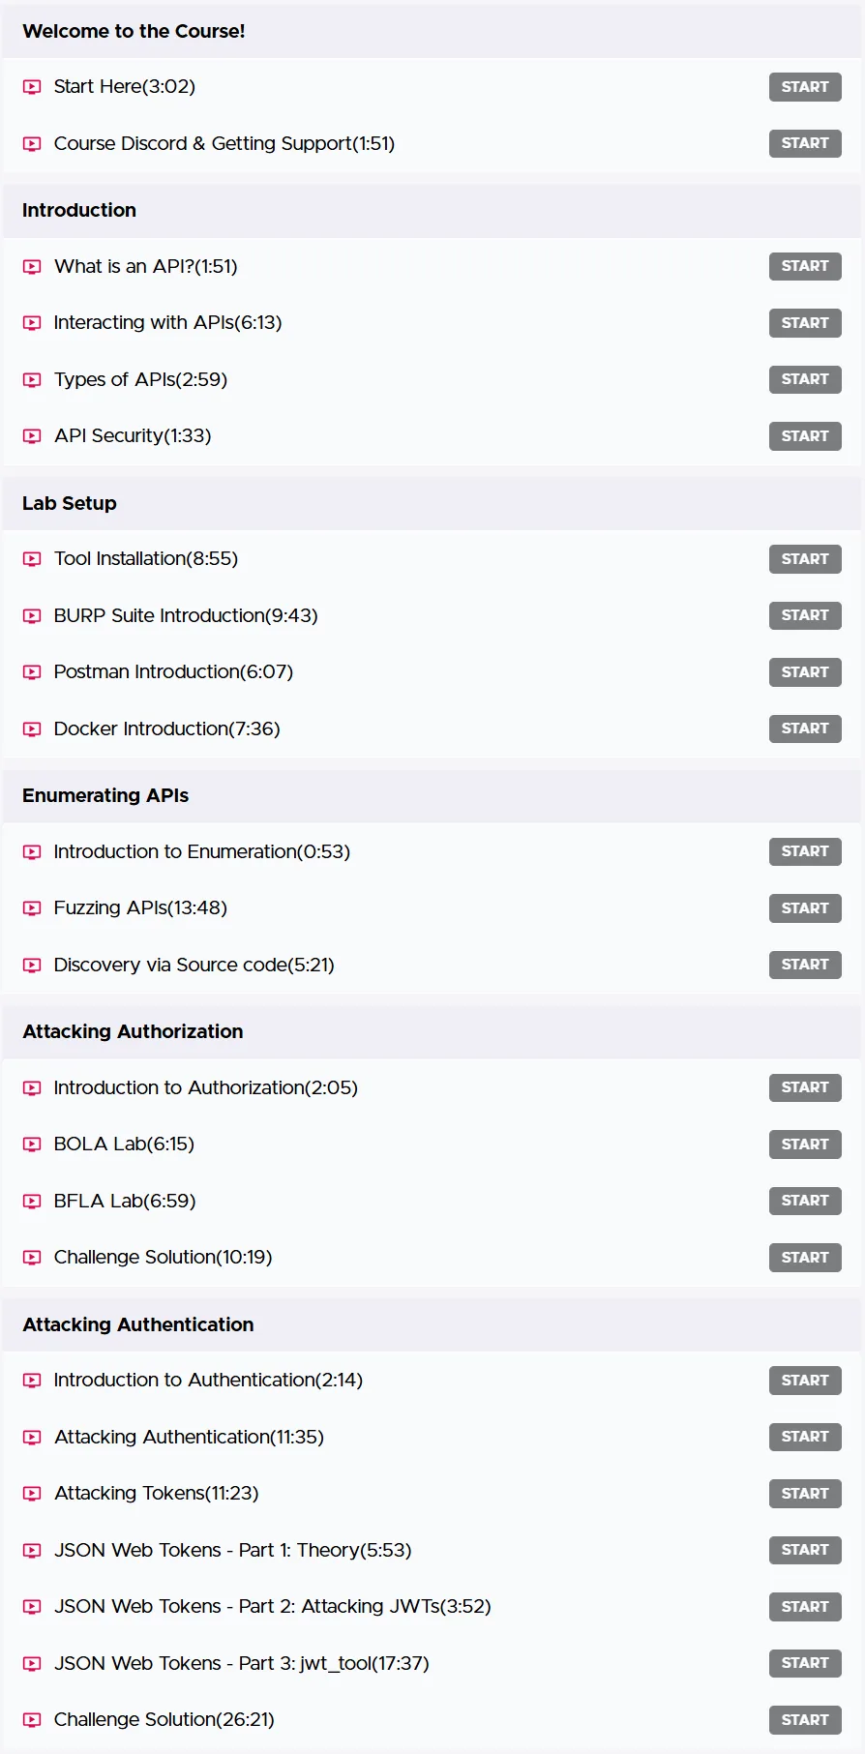This screenshot has height=1754, width=865.
Task: Click video icon next to API Security lesson
Action: click(x=32, y=436)
